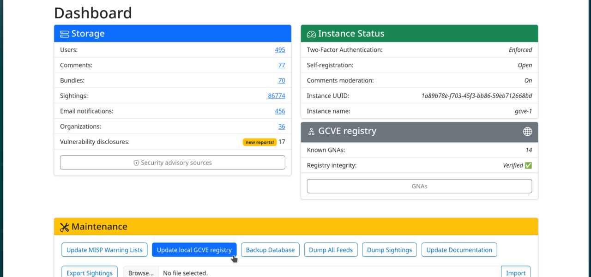The width and height of the screenshot is (591, 277).
Task: Open the Users count link 495
Action: 280,50
